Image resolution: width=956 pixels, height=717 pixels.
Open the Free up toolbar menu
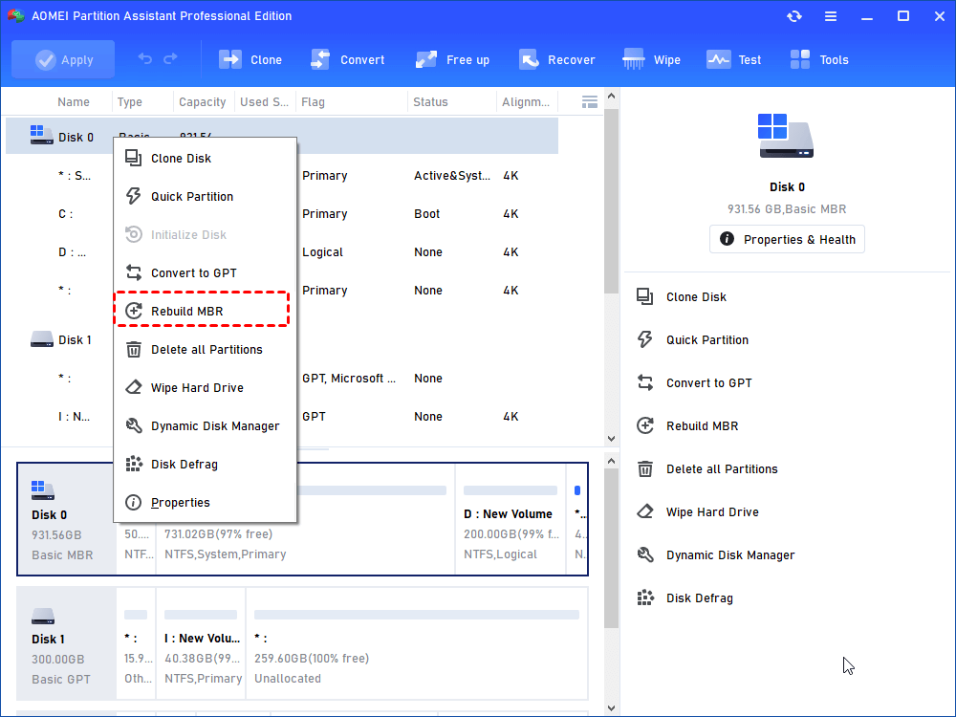(452, 59)
